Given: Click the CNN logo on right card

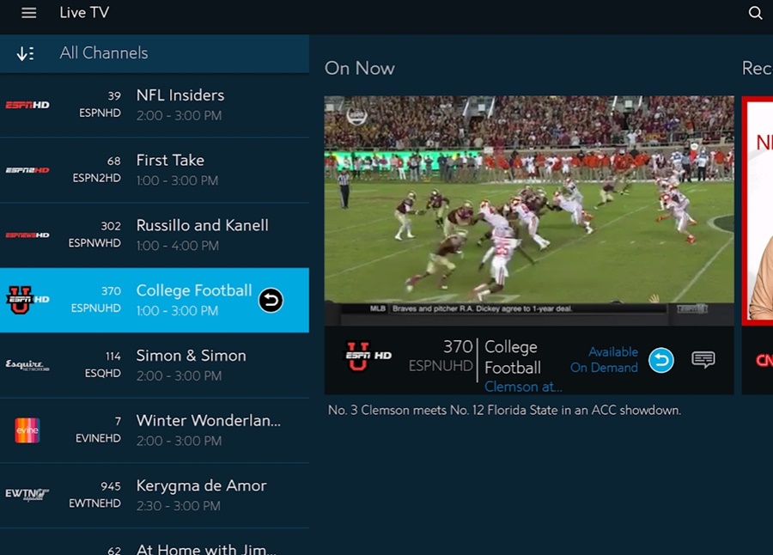Looking at the screenshot, I should [764, 361].
